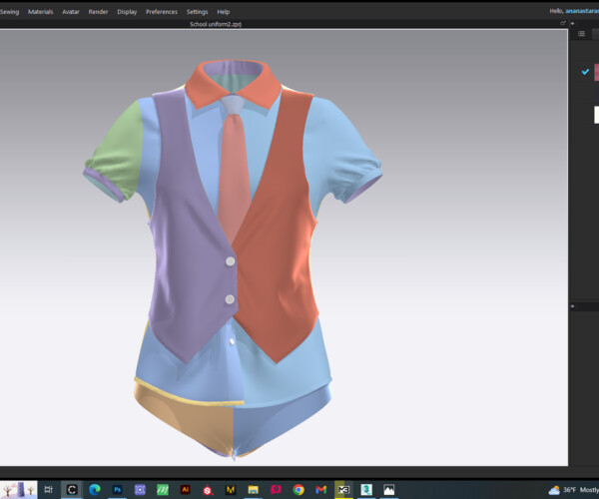Click the upper vest button
The width and height of the screenshot is (599, 499).
230,261
